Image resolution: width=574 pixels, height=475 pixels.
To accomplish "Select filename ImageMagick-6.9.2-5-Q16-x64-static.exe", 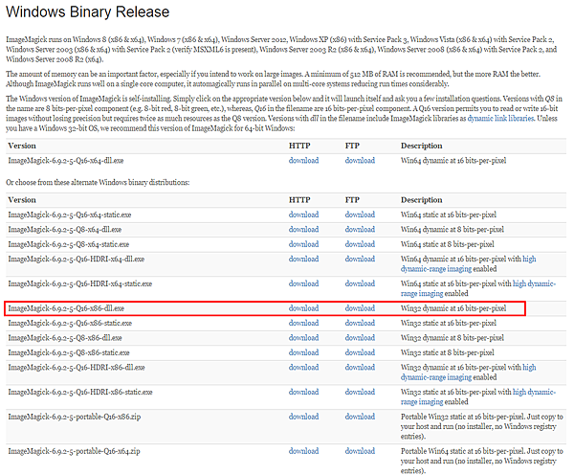I will tap(70, 215).
